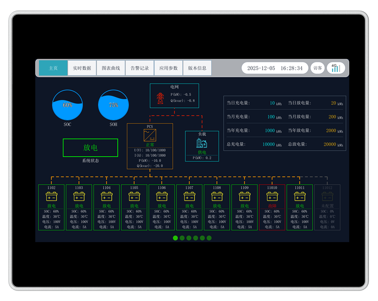Screen dimensions: 378x301
Task: Click the grid Q(kvar) -0.8 reading
Action: click(x=183, y=101)
